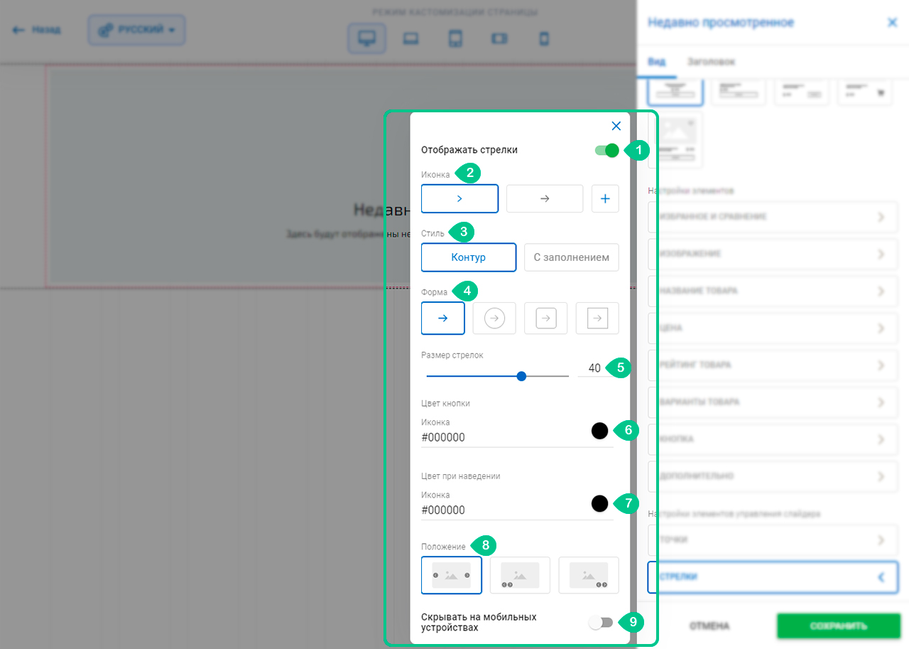This screenshot has width=909, height=649.
Task: Select layout thumbnail with image placeholder
Action: tap(675, 140)
